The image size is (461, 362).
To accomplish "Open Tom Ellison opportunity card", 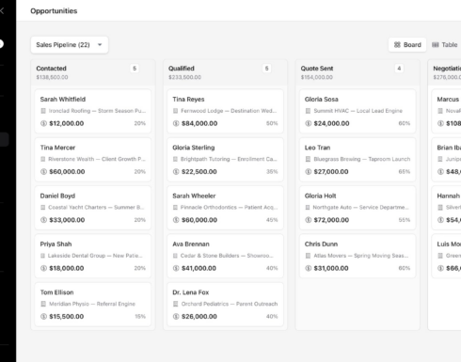I will coord(93,305).
